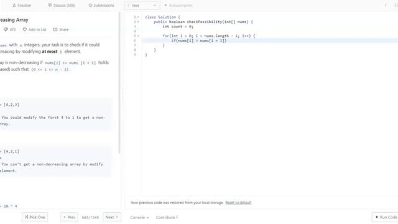
Task: Click the 665/1549 problem counter
Action: coord(90,217)
